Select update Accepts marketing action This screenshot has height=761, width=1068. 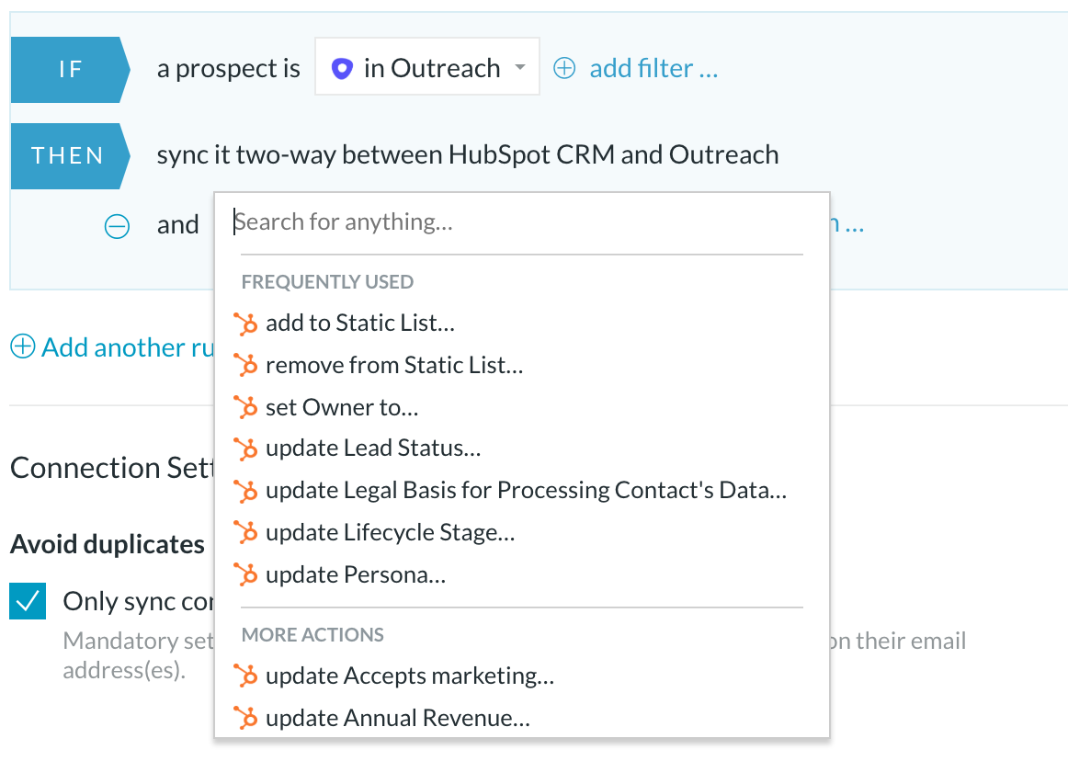coord(410,676)
